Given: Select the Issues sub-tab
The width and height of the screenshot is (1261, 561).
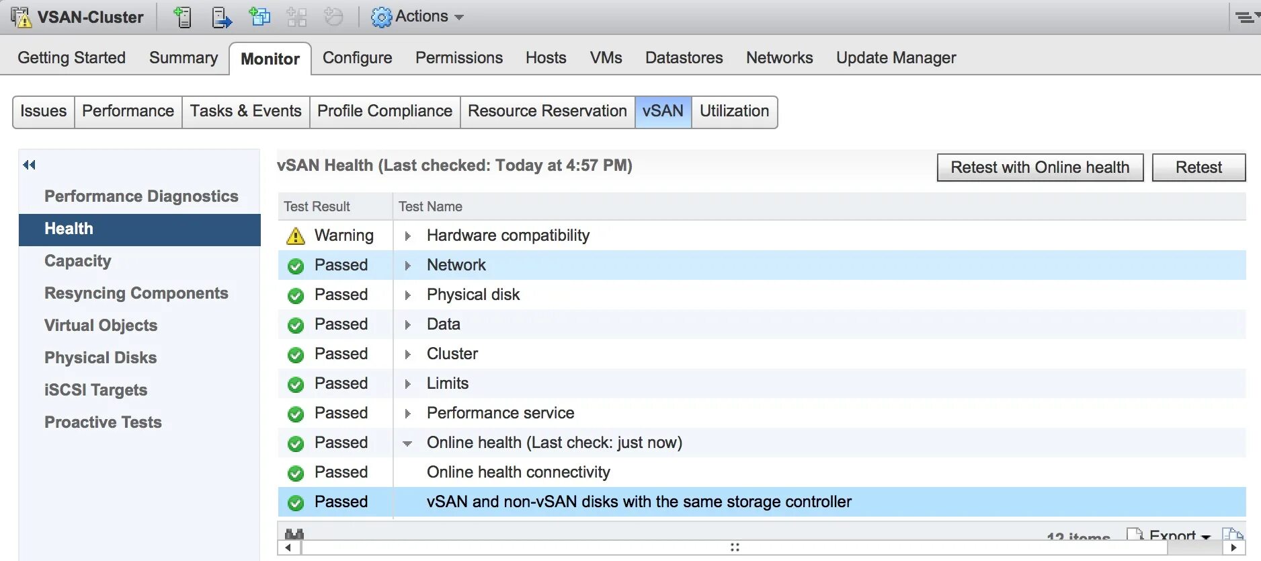Looking at the screenshot, I should point(44,112).
